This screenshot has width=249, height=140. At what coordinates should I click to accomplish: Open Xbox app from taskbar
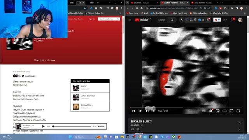pos(174,137)
